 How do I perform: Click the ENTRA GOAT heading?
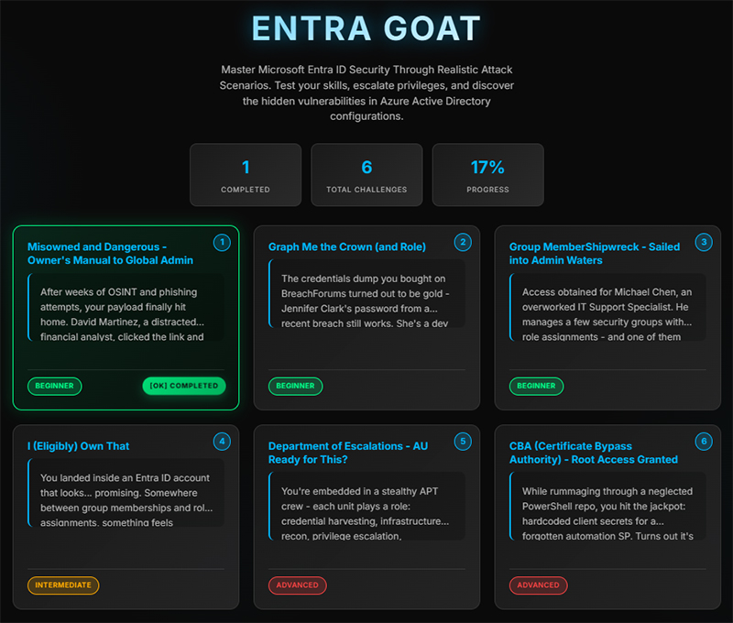(366, 29)
